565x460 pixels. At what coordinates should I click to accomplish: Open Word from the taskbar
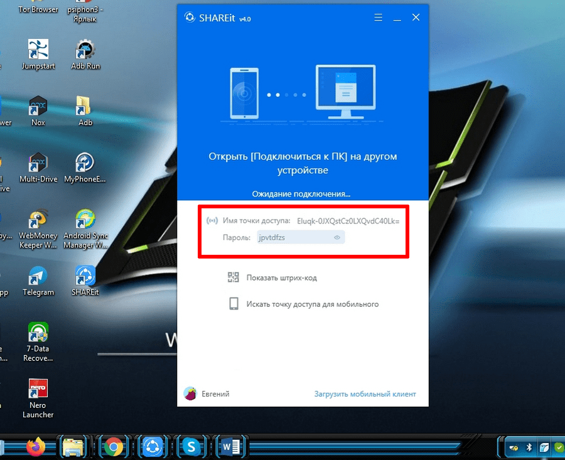click(230, 447)
